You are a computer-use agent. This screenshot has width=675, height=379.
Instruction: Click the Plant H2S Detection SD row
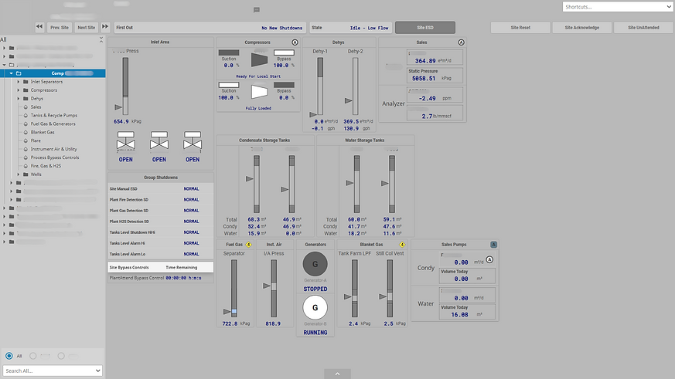(161, 222)
